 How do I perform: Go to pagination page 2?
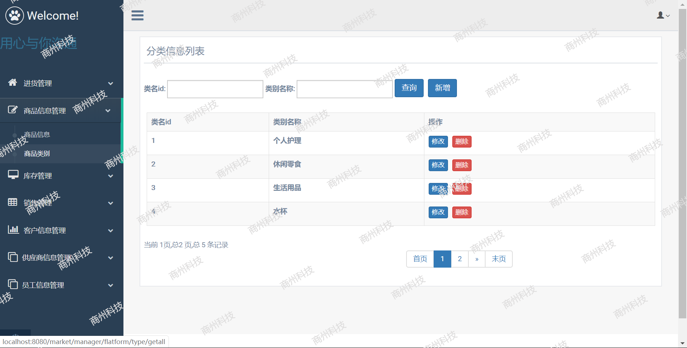[460, 259]
